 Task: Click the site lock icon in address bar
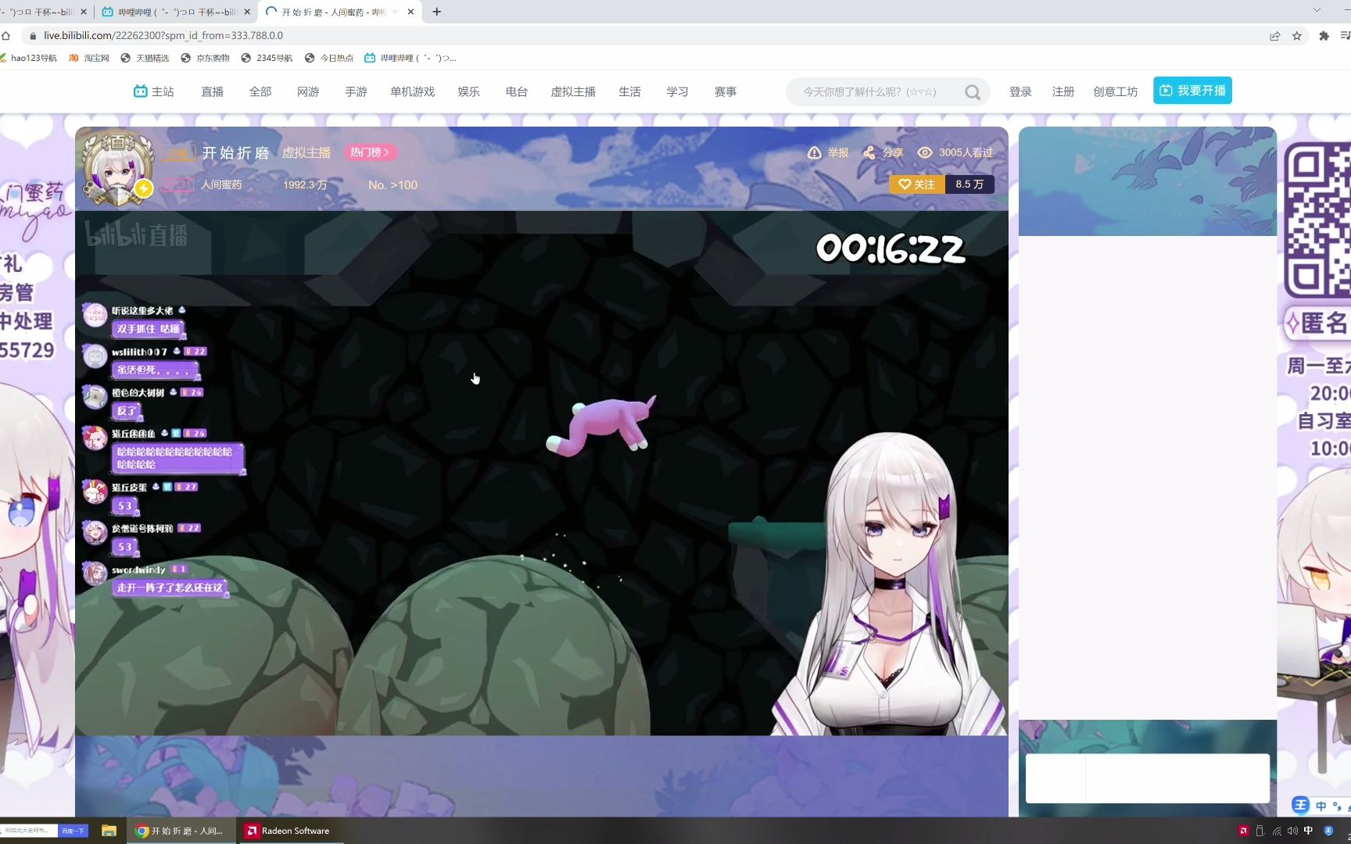tap(33, 36)
